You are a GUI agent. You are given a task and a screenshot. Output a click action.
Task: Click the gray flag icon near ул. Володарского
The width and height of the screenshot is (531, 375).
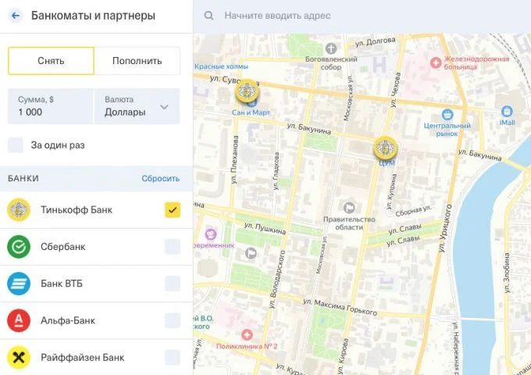(x=251, y=253)
